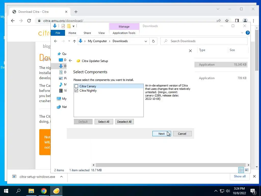This screenshot has height=196, width=261.
Task: Open Explorer Help question mark
Action: 248,33
